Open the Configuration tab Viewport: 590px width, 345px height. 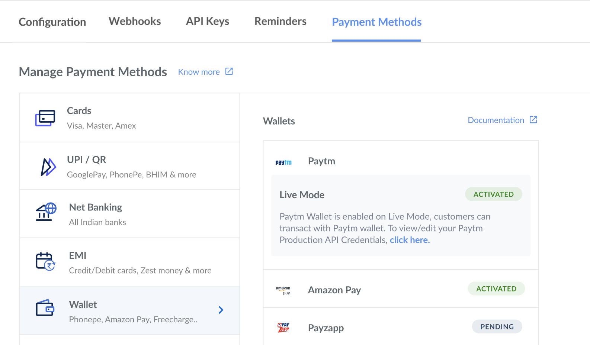pos(52,22)
